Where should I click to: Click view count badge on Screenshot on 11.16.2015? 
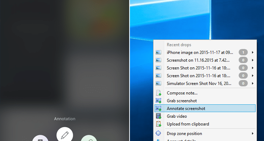coord(243,60)
